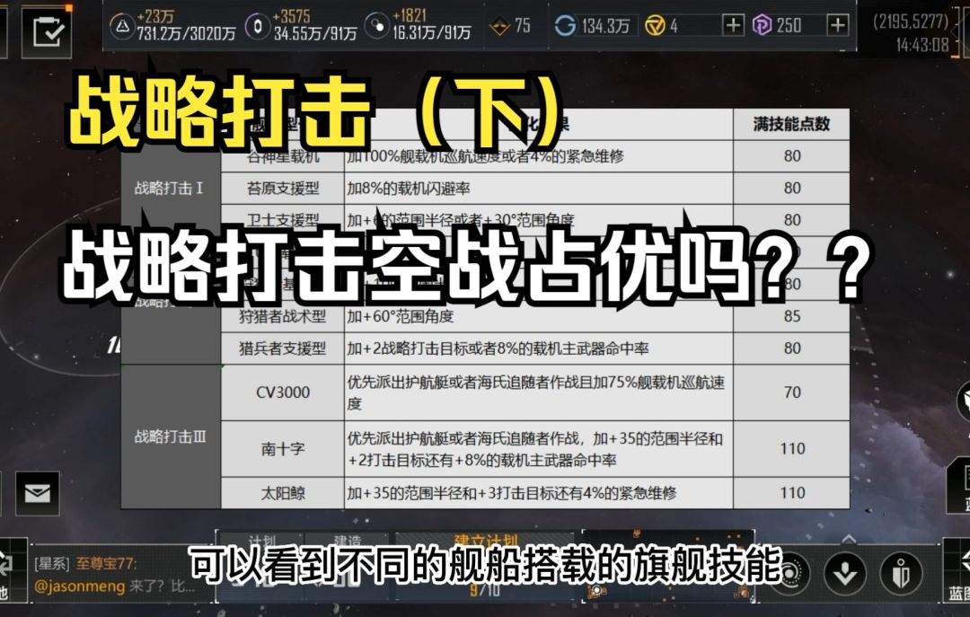Click the 猎兵者支援型 ship cell

[283, 348]
